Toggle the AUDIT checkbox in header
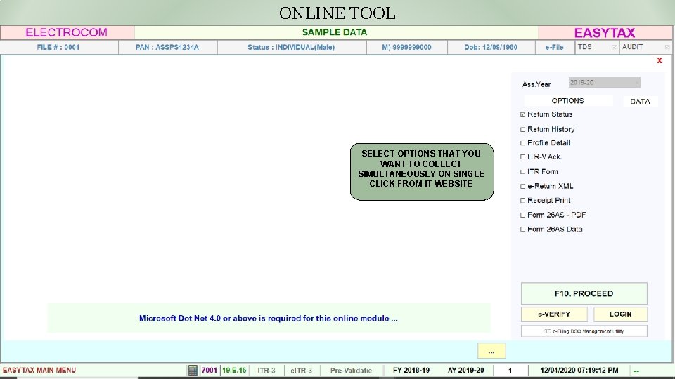The width and height of the screenshot is (675, 379). 667,47
